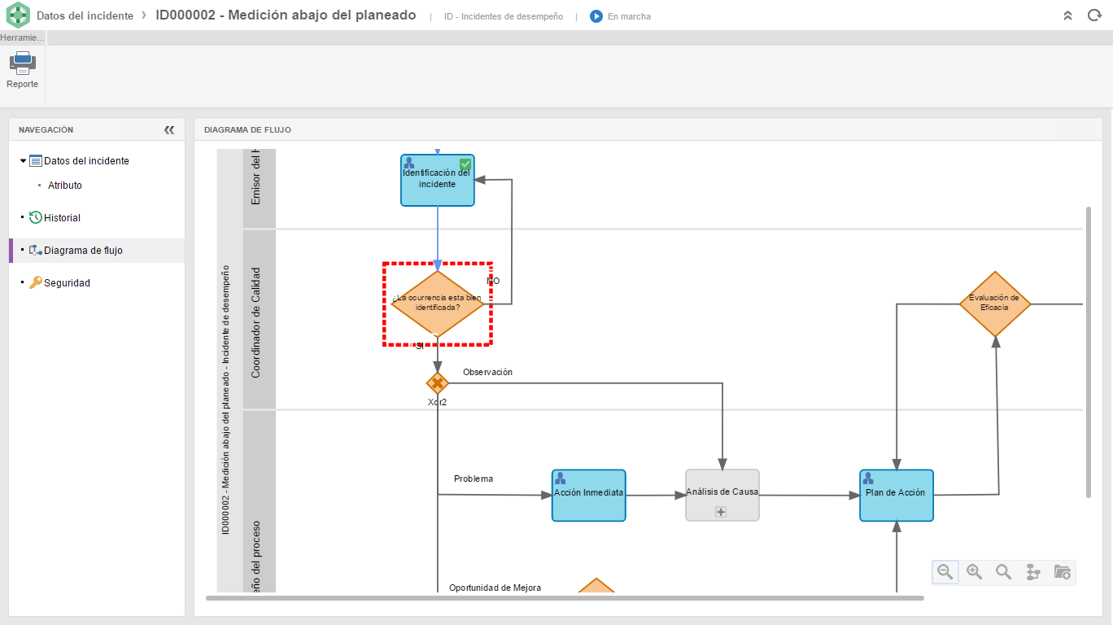Open the Herramientas tab
This screenshot has width=1113, height=625.
click(23, 38)
